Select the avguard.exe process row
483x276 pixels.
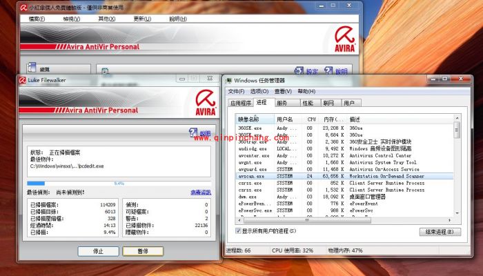coord(344,169)
